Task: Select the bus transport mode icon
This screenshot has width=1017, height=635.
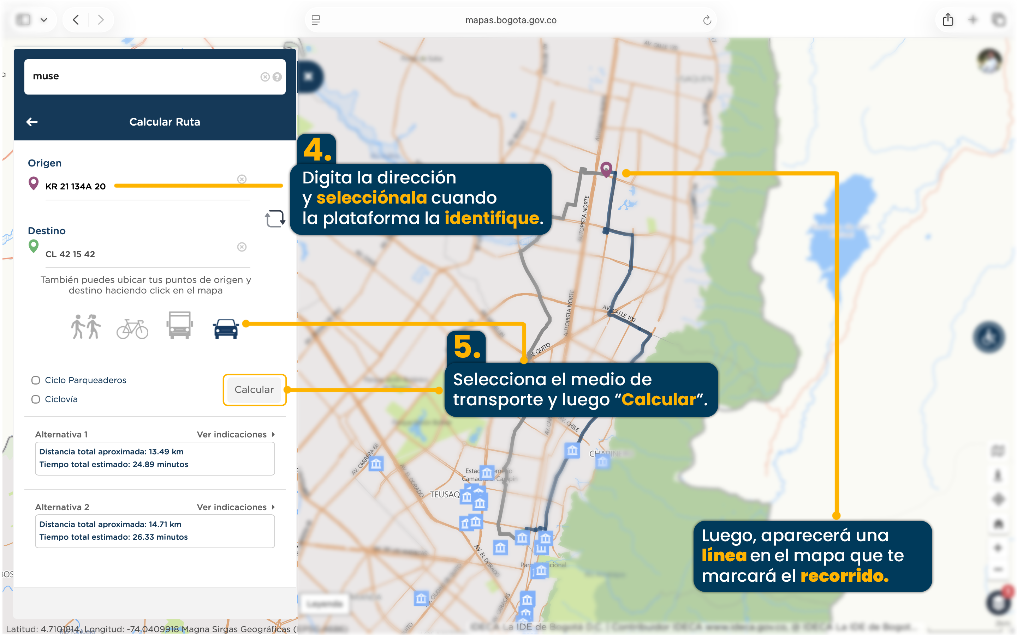Action: coord(179,325)
